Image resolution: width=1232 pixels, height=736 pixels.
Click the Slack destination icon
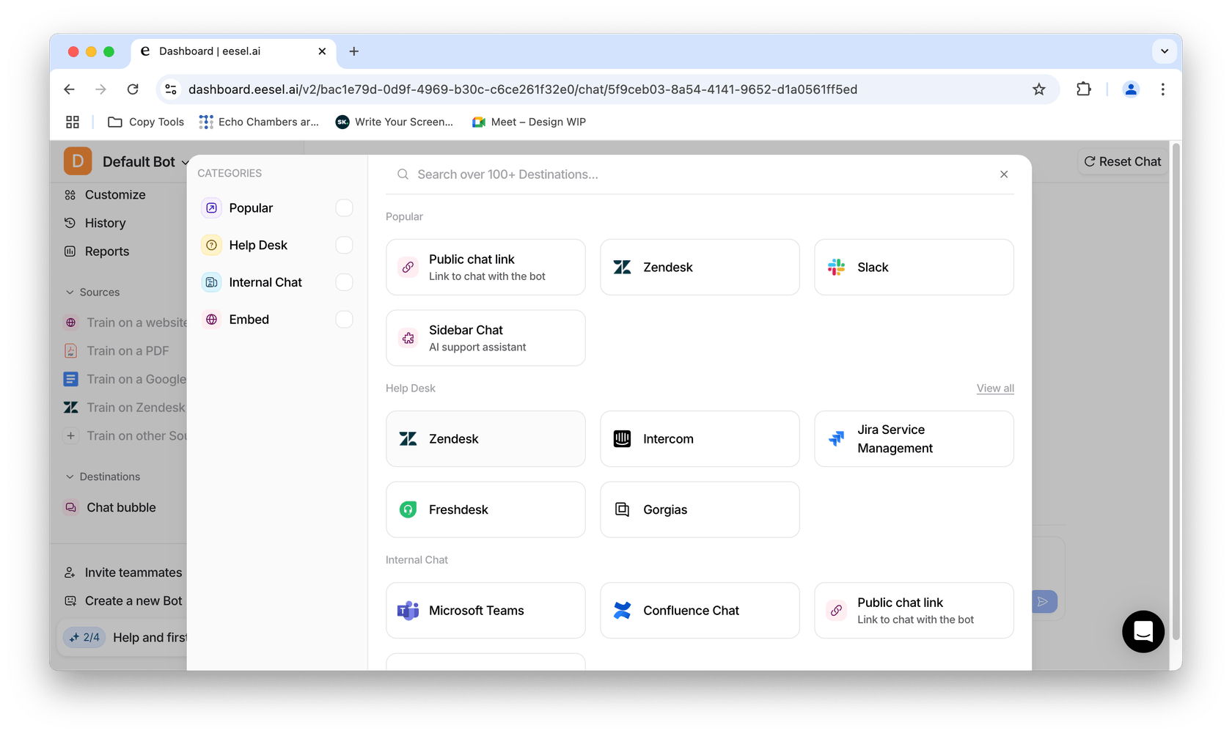pos(836,268)
